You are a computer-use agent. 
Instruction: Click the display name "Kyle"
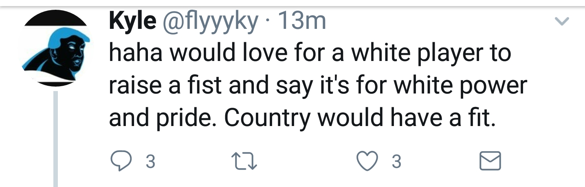132,22
